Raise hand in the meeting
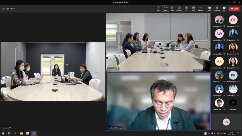The height and width of the screenshot is (136, 242). (172, 9)
